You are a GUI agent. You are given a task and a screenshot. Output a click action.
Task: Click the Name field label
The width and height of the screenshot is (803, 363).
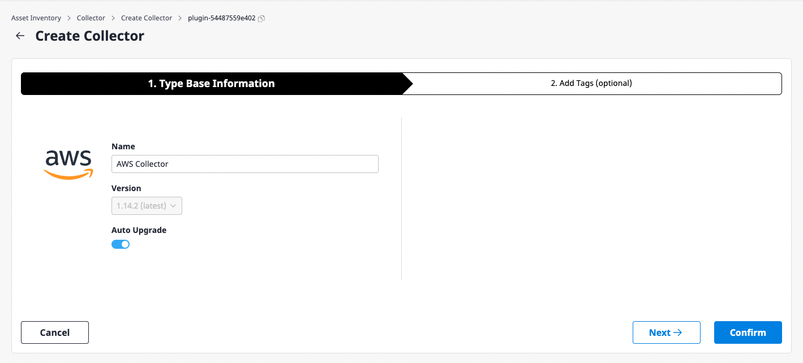coord(123,146)
